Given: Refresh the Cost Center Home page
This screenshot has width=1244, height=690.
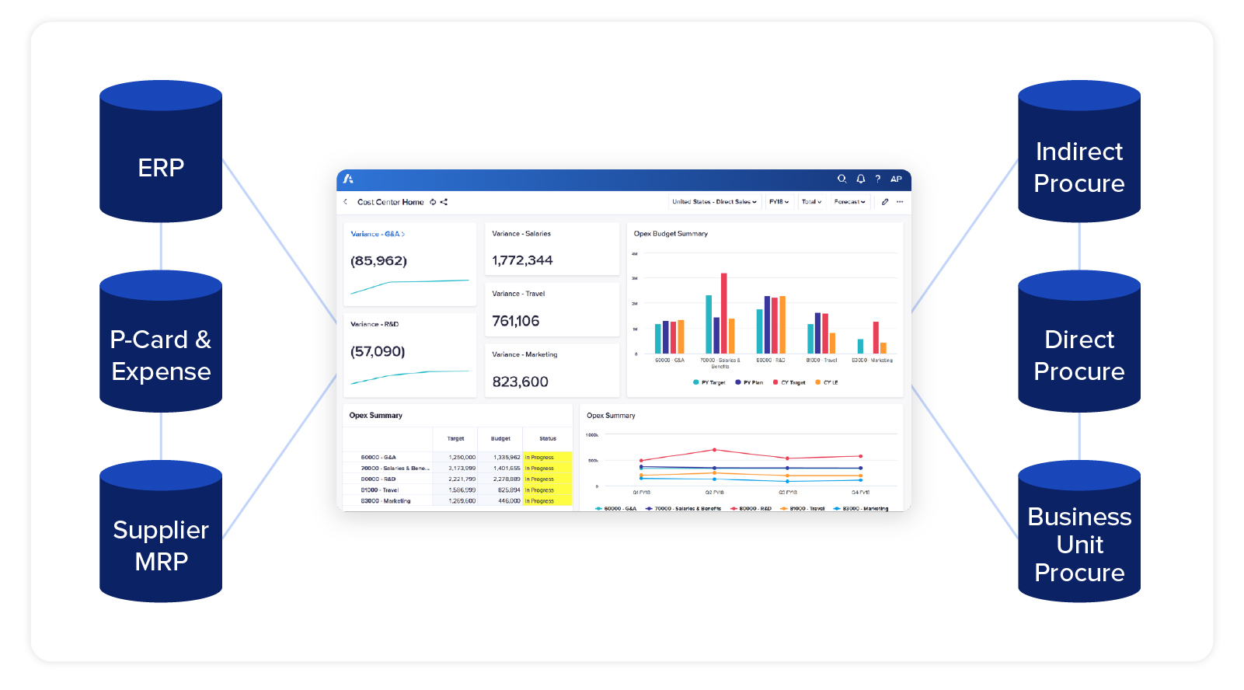Looking at the screenshot, I should click(433, 202).
